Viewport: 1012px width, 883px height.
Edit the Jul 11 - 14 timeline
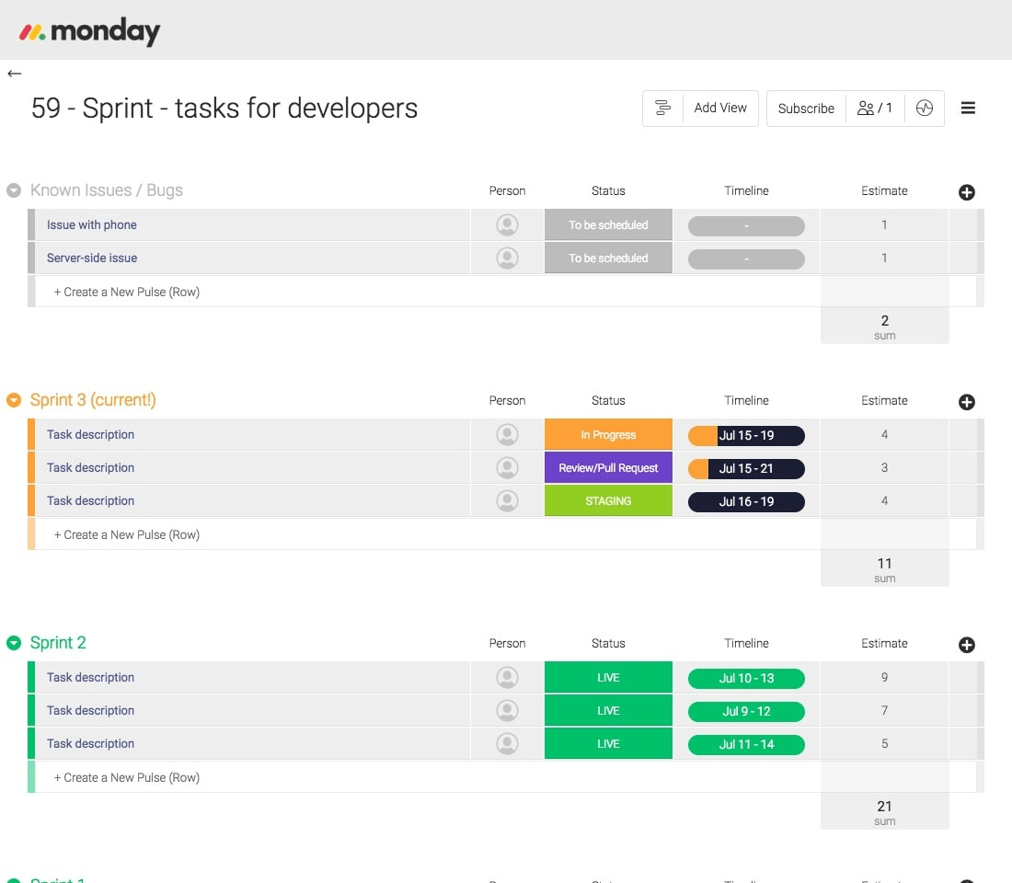click(746, 744)
